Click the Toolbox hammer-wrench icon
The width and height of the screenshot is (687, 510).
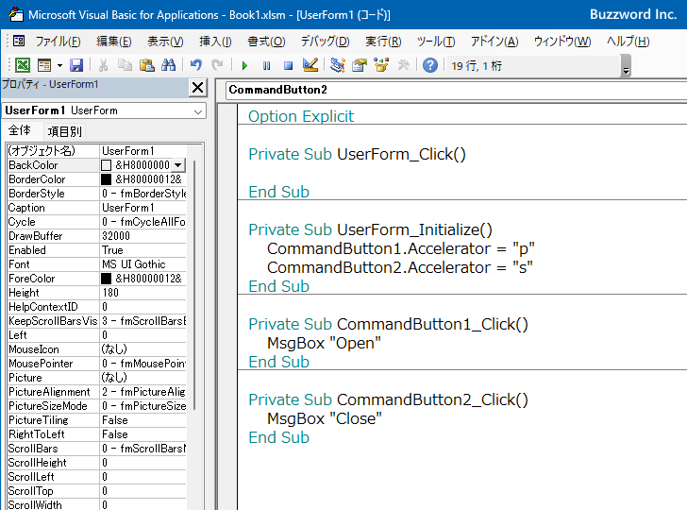403,65
